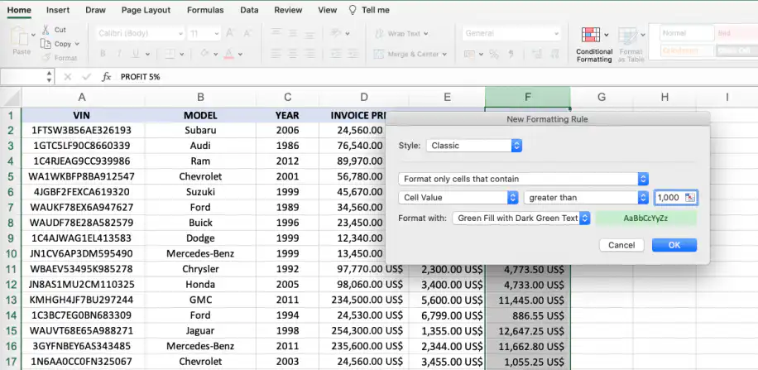Click the Wrap Text button
The image size is (758, 370).
tap(401, 33)
